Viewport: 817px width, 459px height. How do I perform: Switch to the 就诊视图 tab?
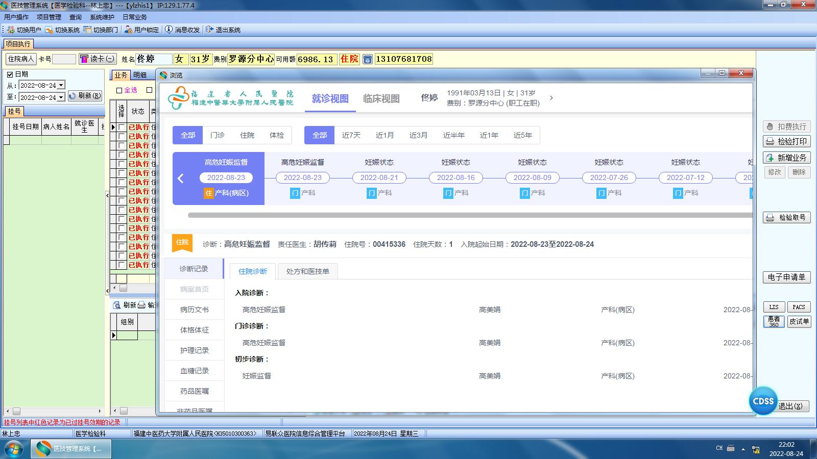[x=330, y=99]
